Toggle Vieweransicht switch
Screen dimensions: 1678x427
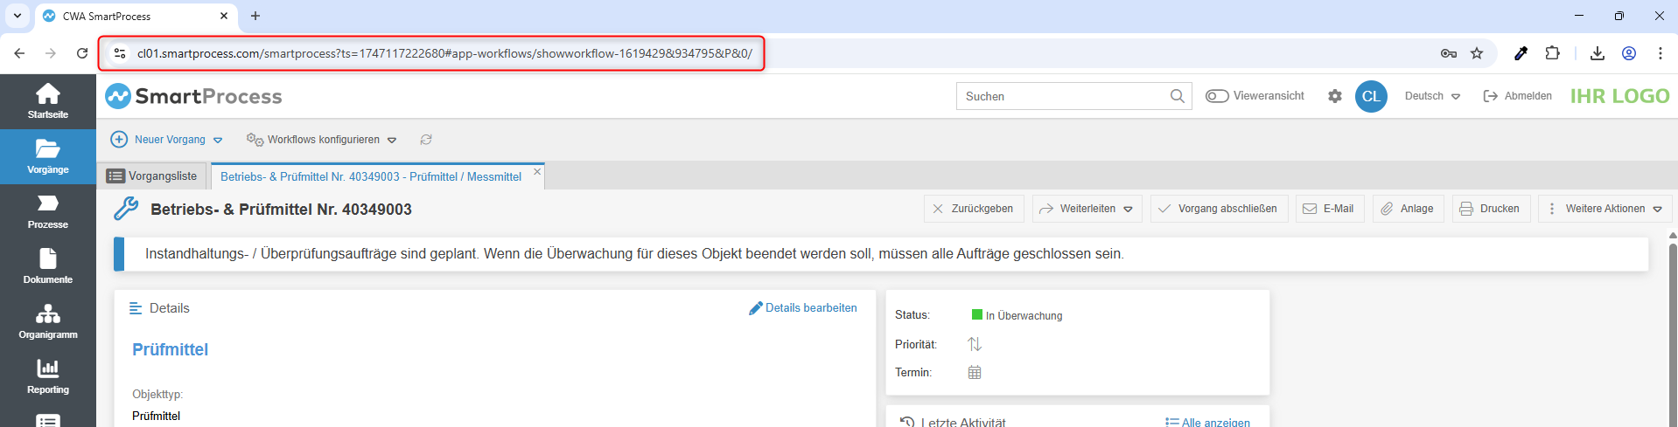click(x=1217, y=96)
